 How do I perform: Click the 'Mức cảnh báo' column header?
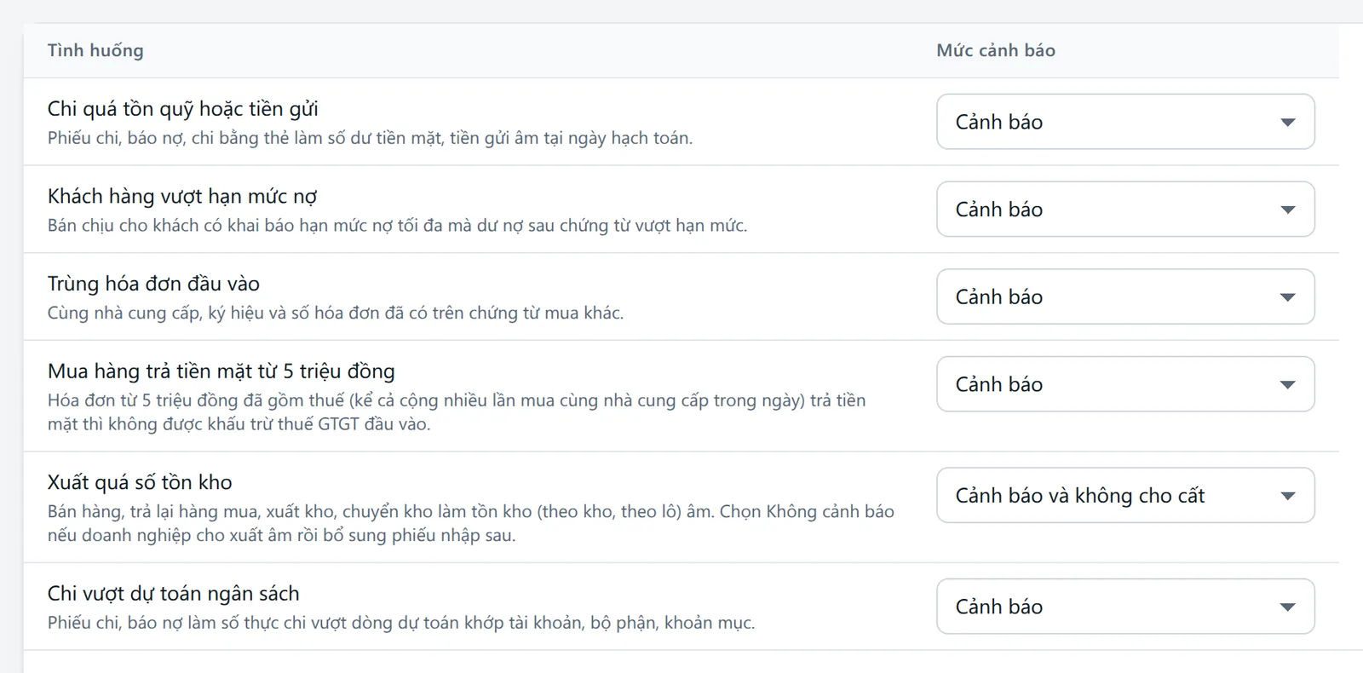996,50
